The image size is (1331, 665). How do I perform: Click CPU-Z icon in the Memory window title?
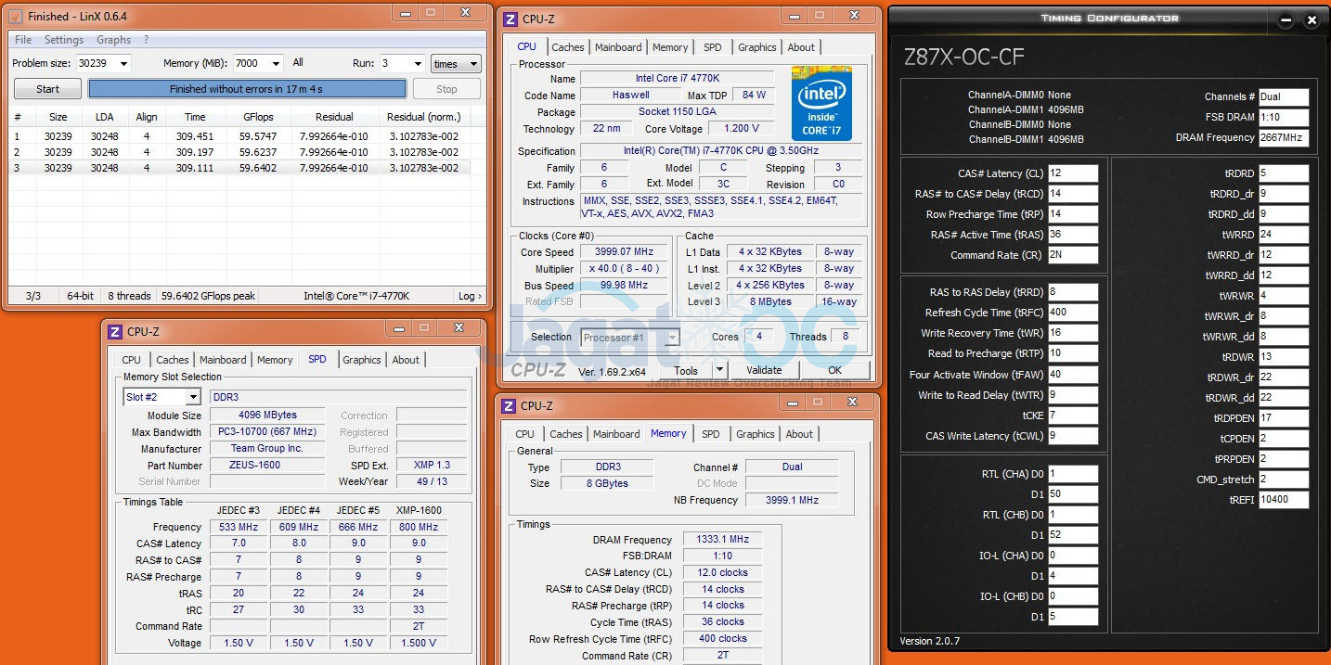click(509, 405)
